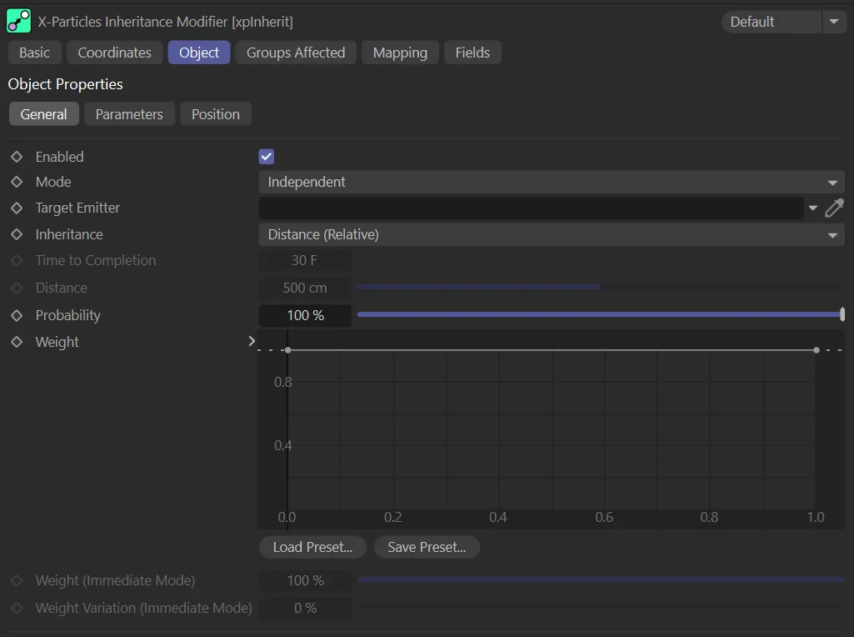The image size is (854, 637).
Task: Click keyframe diamond next to Weight
Action: [x=17, y=342]
